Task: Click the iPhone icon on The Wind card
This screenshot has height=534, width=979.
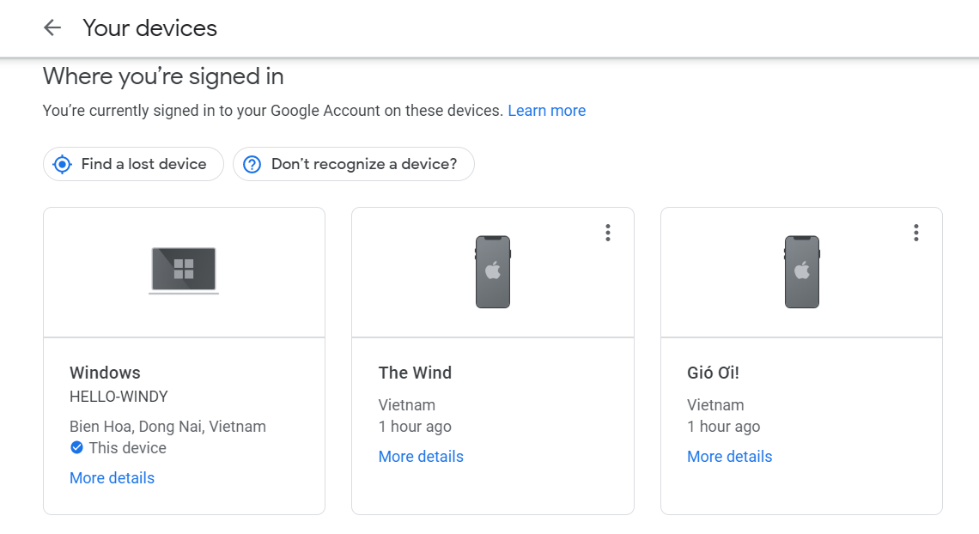Action: 493,271
